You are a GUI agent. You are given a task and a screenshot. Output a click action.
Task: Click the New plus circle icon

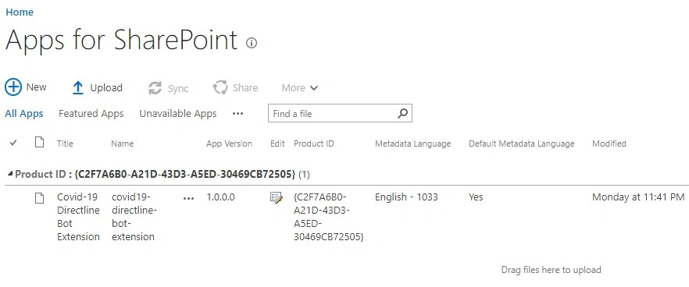13,87
